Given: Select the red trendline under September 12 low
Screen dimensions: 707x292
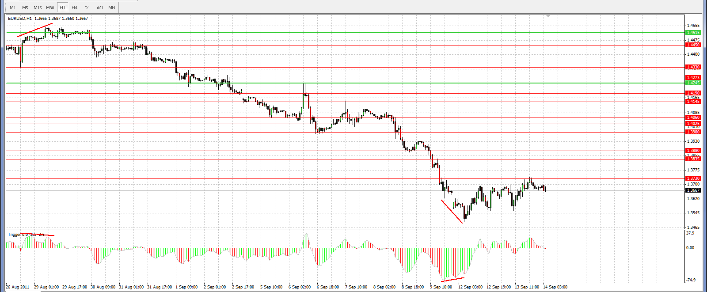Looking at the screenshot, I should pyautogui.click(x=452, y=212).
